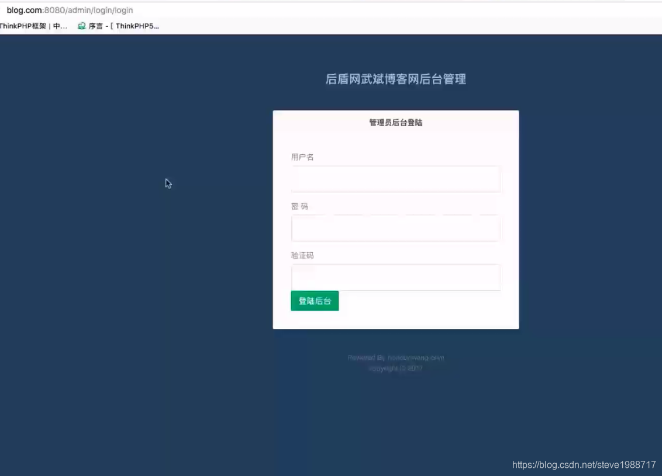Click the copyright 2017 footer text
This screenshot has width=662, height=476.
[x=395, y=369]
